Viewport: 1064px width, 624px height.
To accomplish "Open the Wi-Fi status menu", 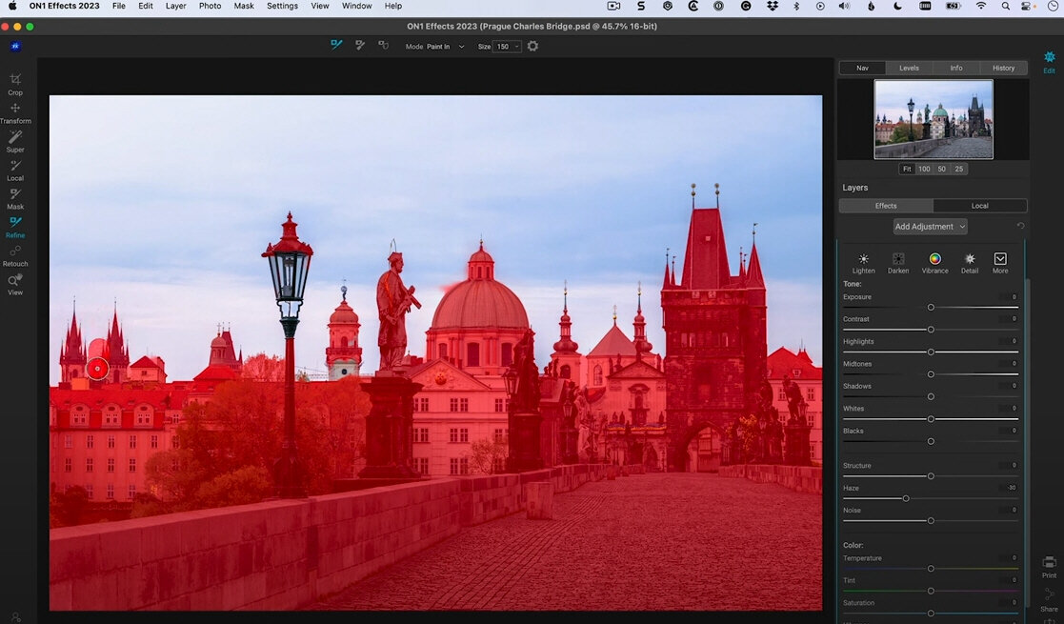I will pos(981,6).
